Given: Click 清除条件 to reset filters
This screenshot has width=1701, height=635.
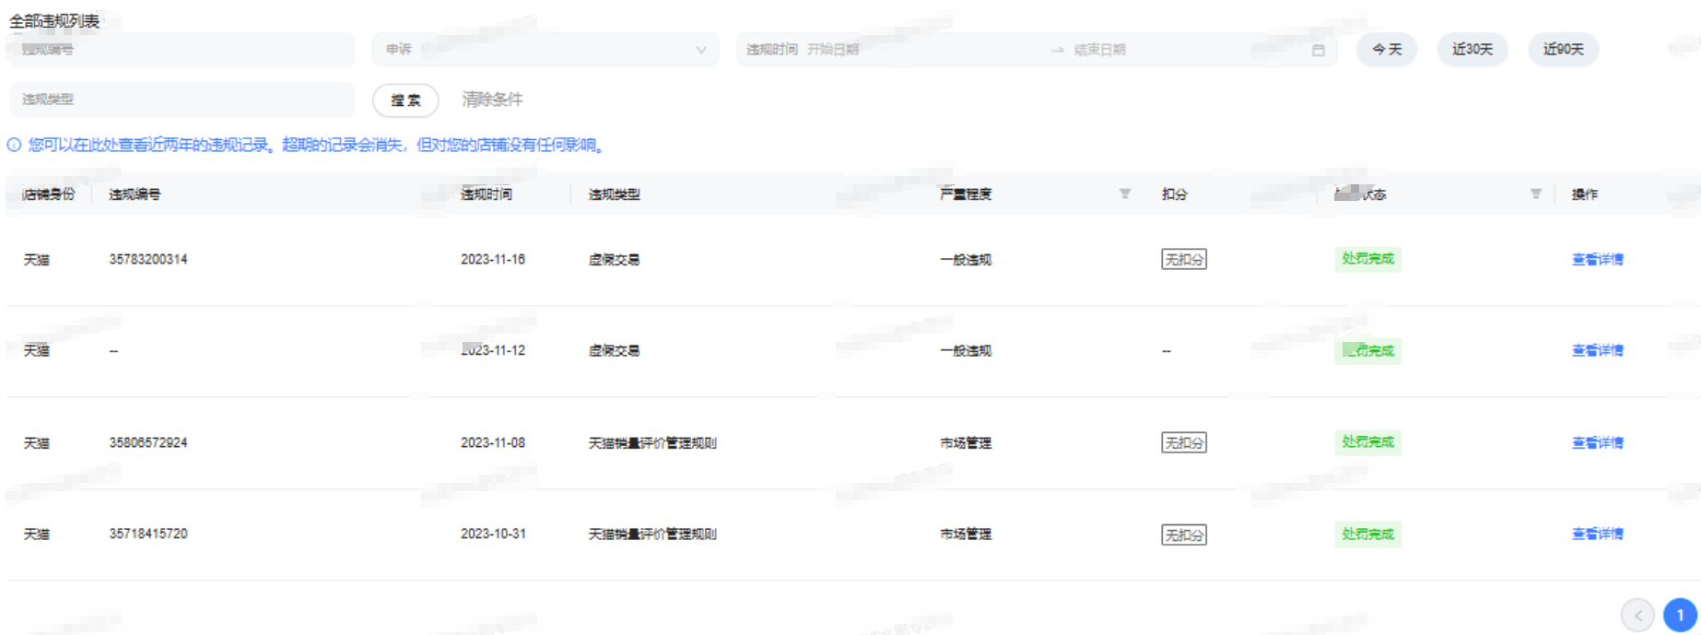Looking at the screenshot, I should click(492, 100).
